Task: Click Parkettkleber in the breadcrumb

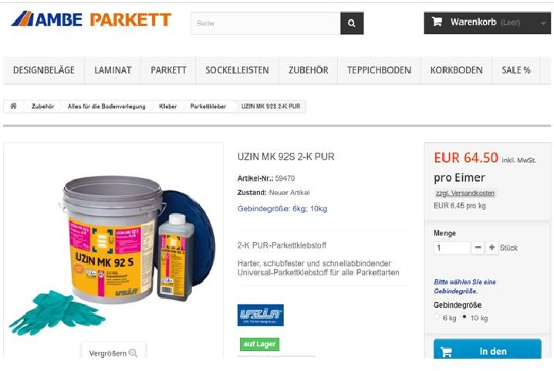Action: point(208,106)
